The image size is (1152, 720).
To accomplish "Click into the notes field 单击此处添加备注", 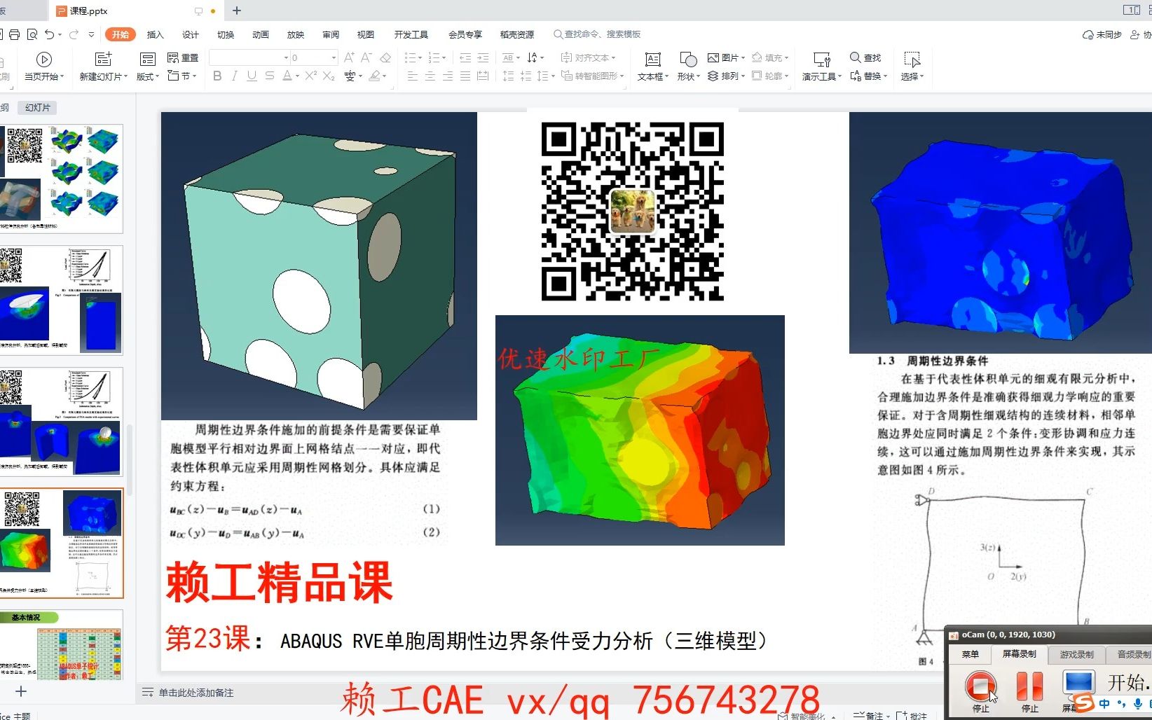I will pos(196,693).
